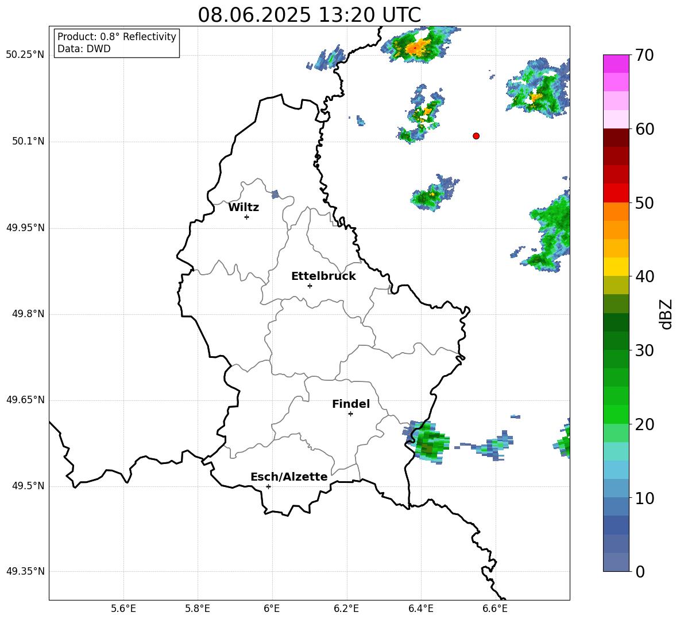Click the Product: 0.8° Reflectivity text
This screenshot has width=680, height=620.
point(117,37)
